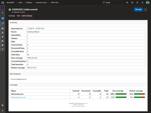Click the 'CoberturaParser' parser value
This screenshot has width=151, height=113.
33,32
